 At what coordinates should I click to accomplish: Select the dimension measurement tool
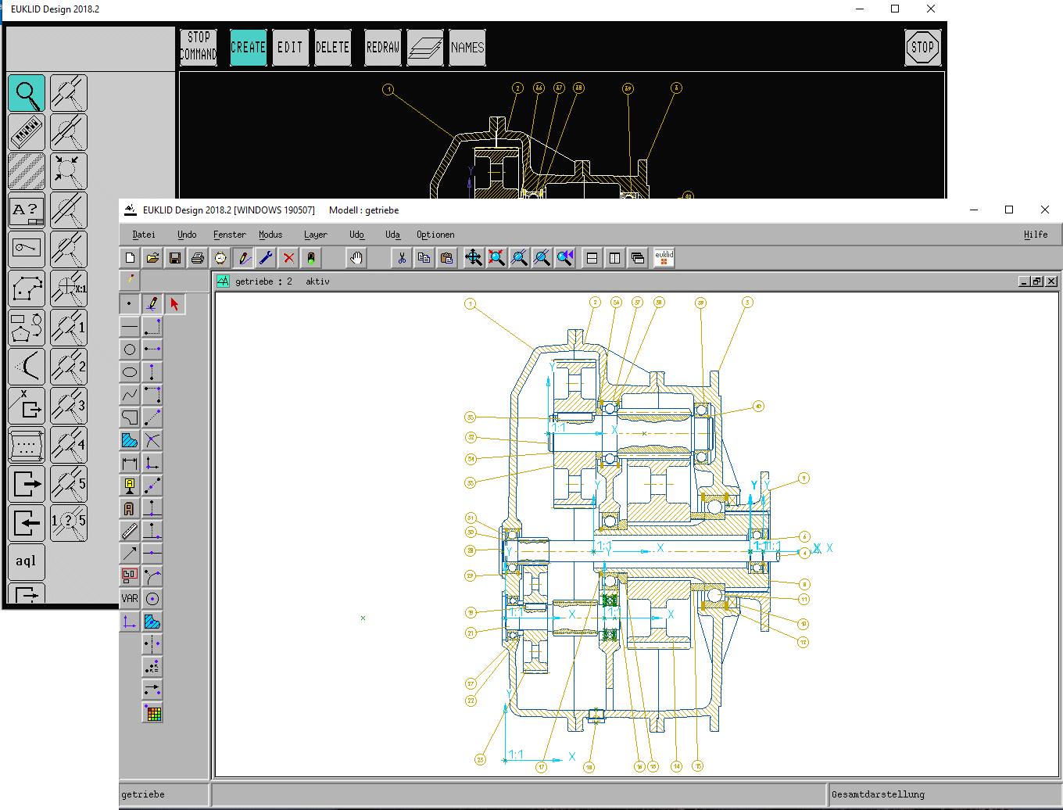(x=130, y=463)
